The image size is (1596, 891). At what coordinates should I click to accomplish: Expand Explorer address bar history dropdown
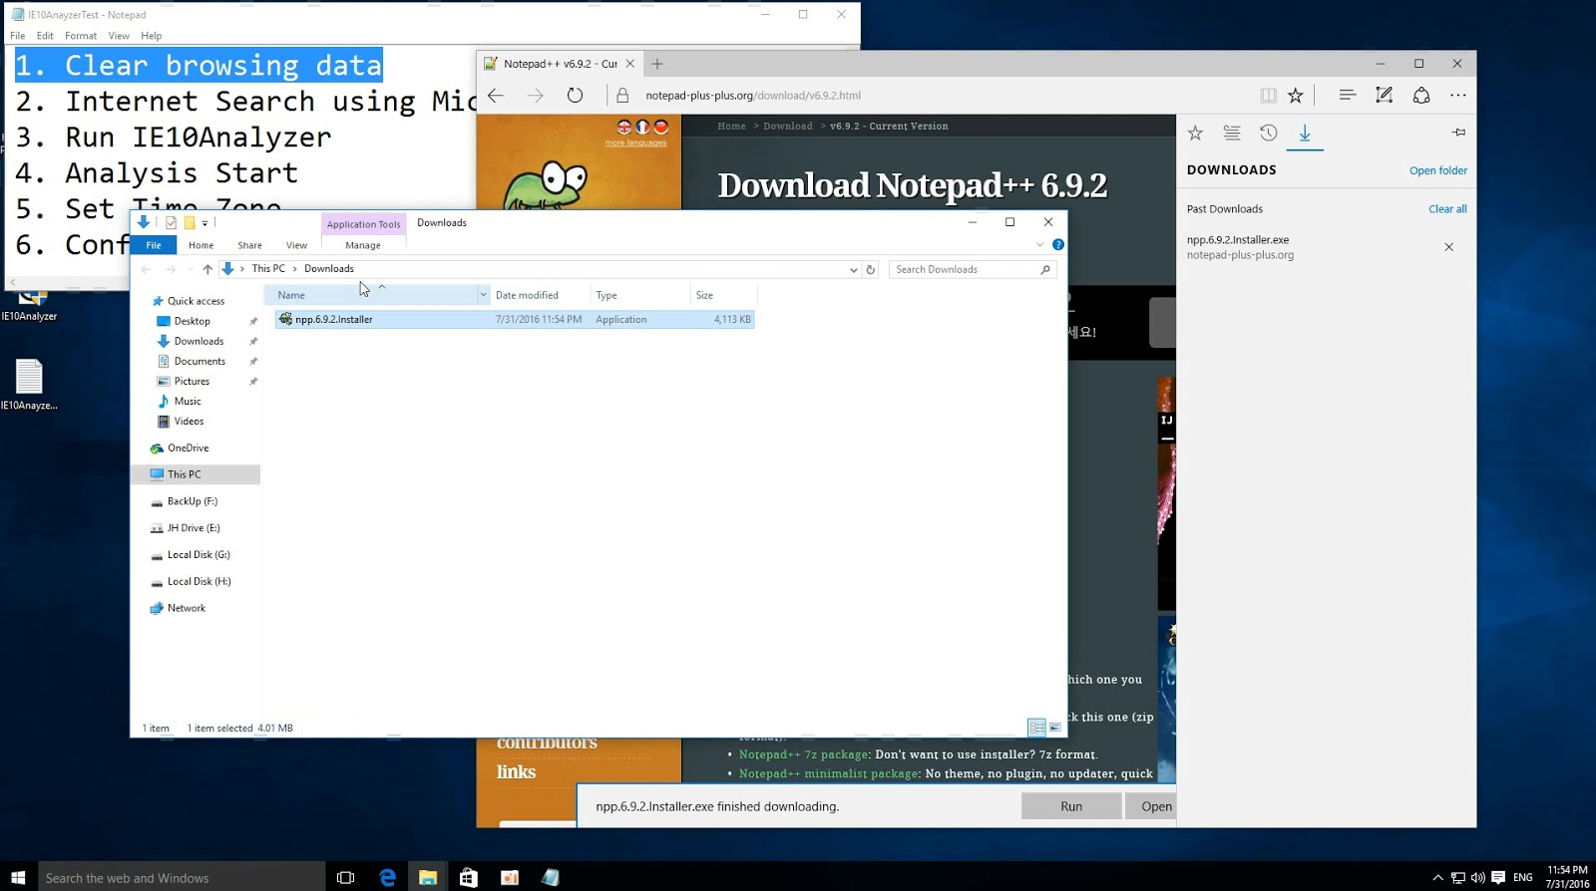click(x=853, y=269)
